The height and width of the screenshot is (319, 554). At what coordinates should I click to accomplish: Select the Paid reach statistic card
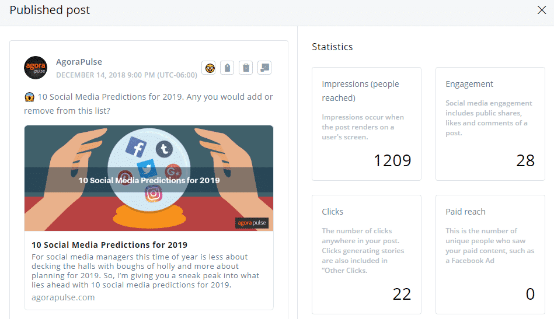pyautogui.click(x=490, y=254)
